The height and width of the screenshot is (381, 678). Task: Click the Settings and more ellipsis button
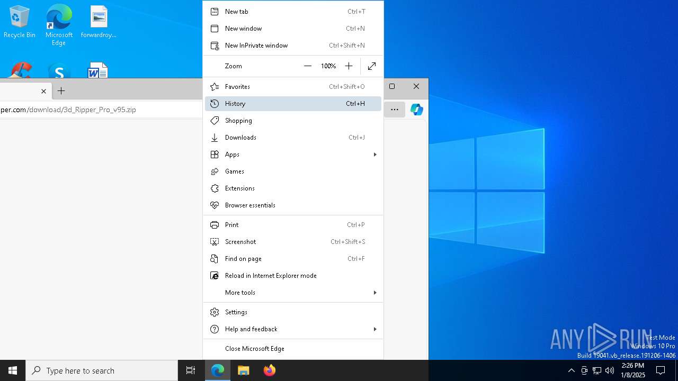(395, 110)
